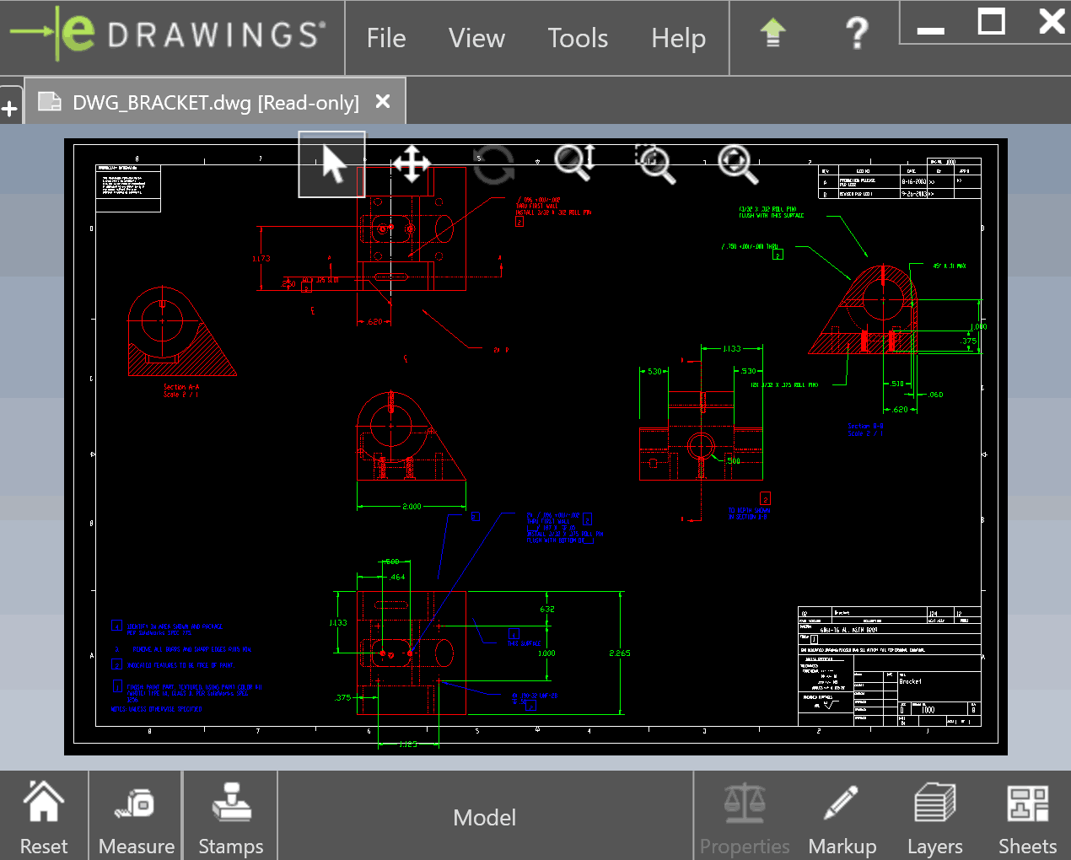Reset the view with the Home button

pyautogui.click(x=44, y=816)
